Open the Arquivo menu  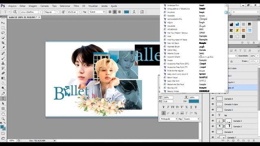pos(12,6)
